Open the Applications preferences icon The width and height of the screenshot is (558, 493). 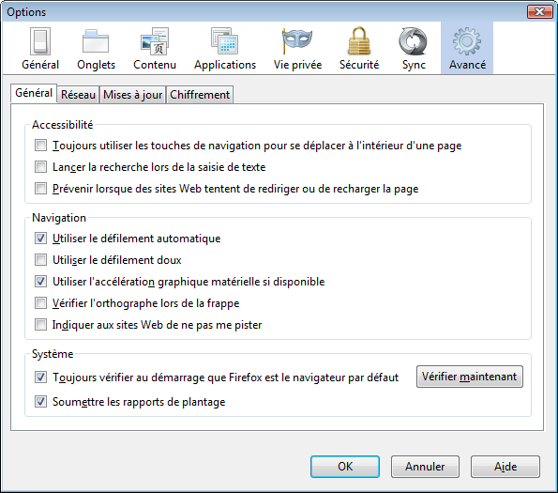225,49
